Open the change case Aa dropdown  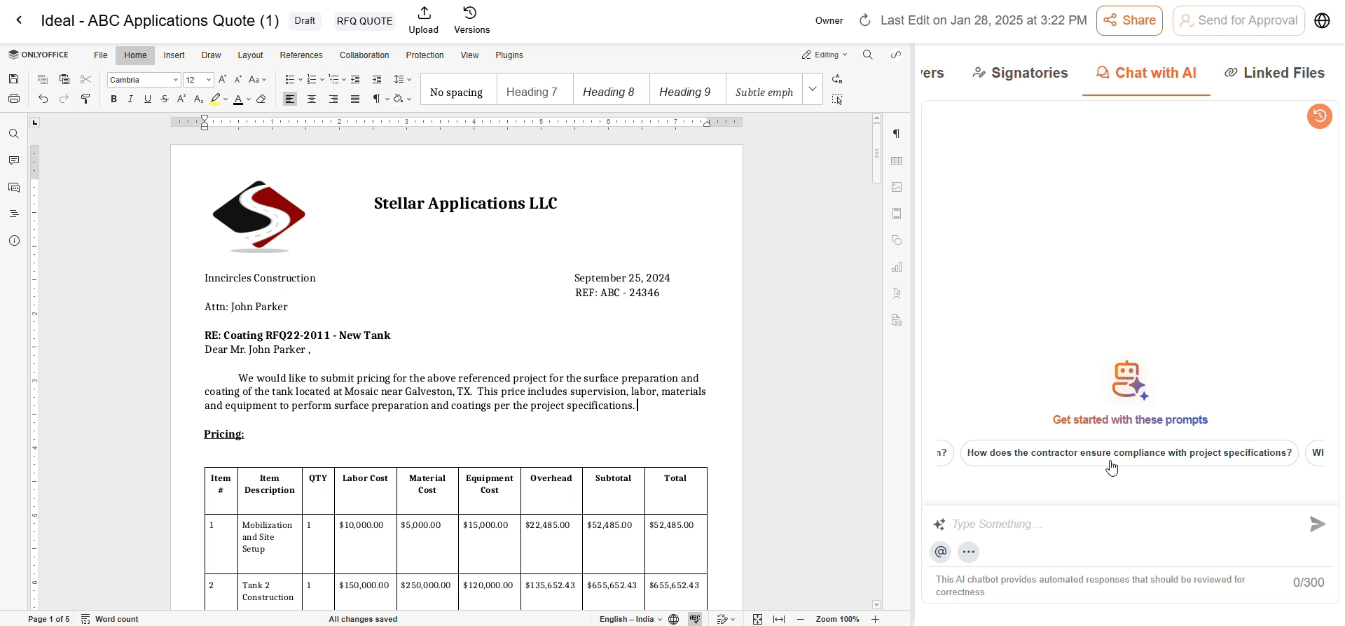(258, 80)
